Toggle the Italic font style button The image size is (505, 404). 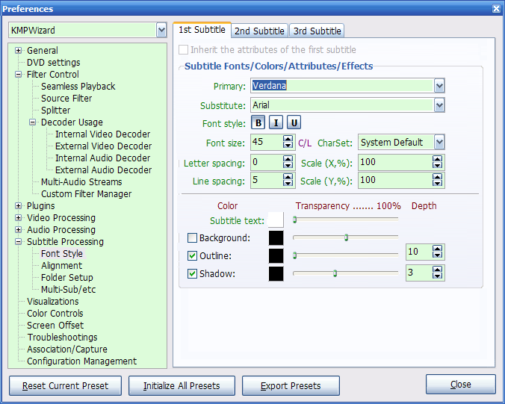pos(276,123)
